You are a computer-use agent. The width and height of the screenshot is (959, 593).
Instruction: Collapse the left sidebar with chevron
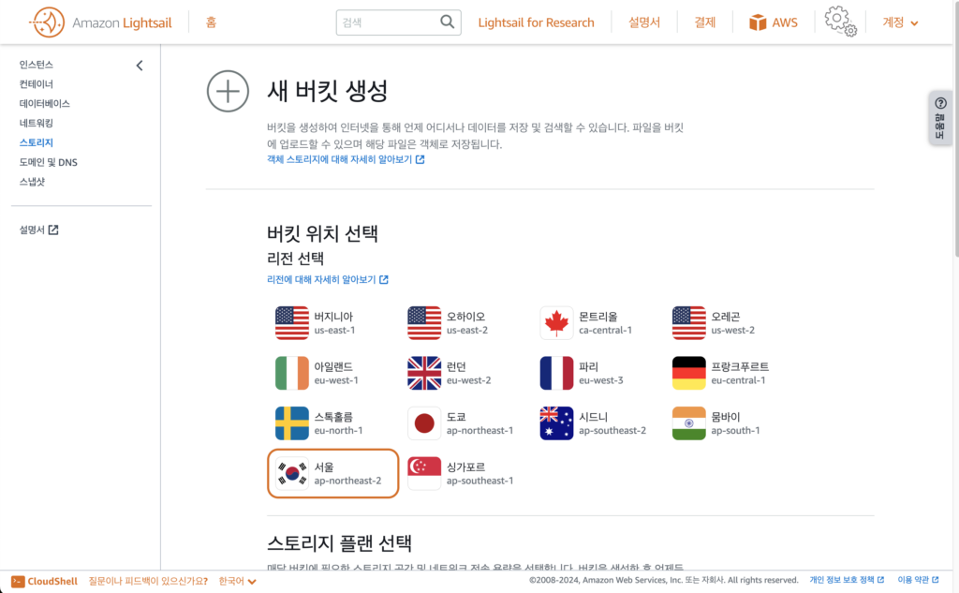[140, 66]
